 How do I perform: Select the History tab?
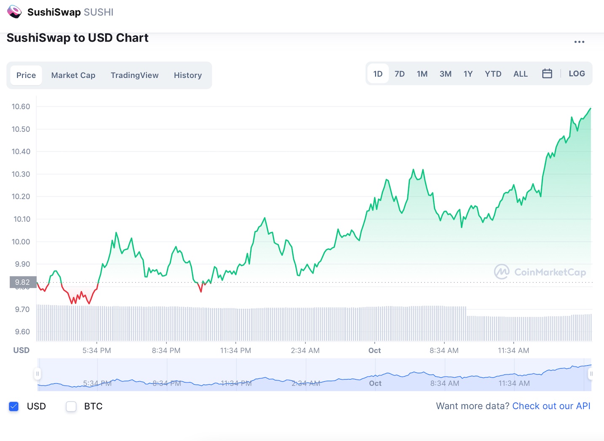(187, 75)
